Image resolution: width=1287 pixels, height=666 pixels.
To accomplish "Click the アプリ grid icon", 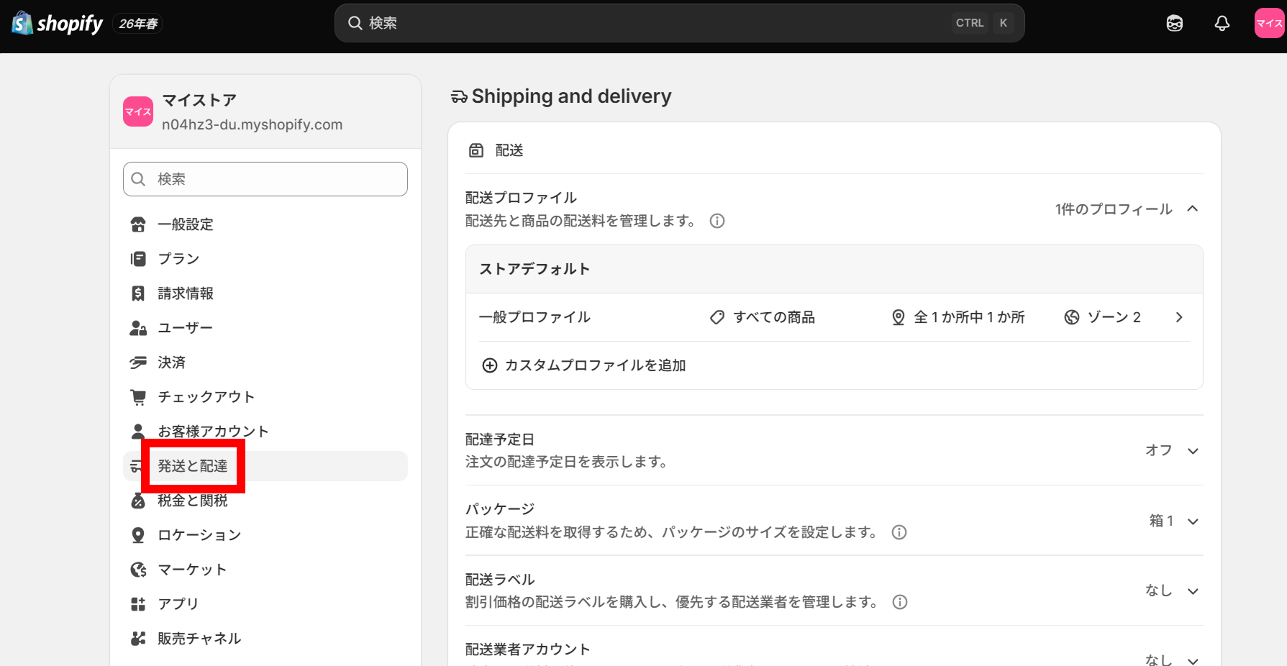I will 138,604.
